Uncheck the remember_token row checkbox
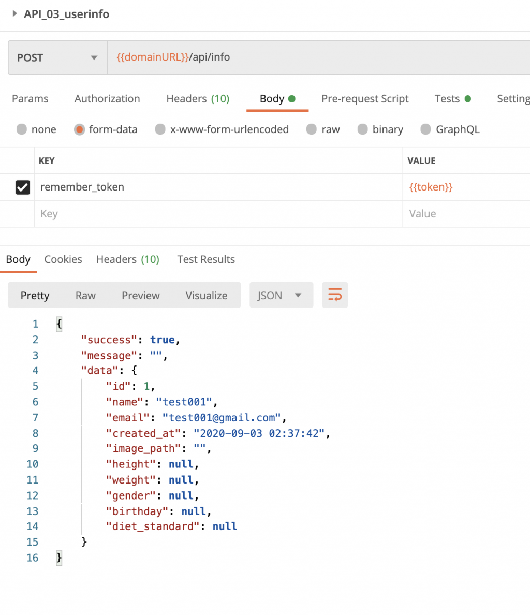The height and width of the screenshot is (615, 530). 23,187
